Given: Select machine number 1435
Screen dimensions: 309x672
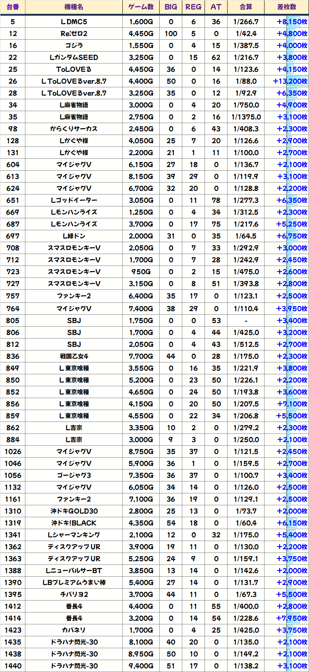Looking at the screenshot, I should [x=13, y=642].
